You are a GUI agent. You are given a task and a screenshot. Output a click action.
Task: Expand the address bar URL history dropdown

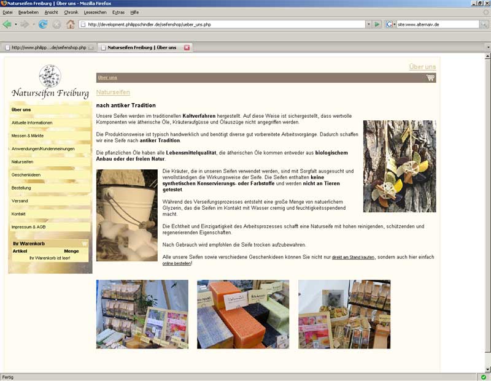click(368, 25)
